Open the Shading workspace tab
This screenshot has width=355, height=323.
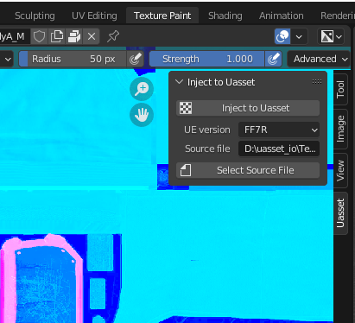225,16
